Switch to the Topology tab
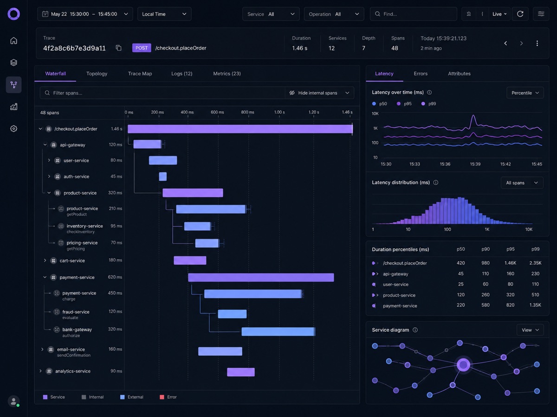Screen dimensions: 557x417 [97, 74]
